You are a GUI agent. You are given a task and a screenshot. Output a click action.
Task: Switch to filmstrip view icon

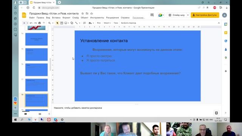tap(26, 114)
